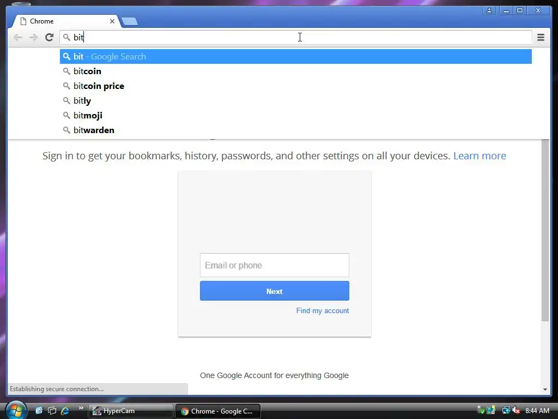Expand the quick launch overflow chevron
Viewport: 558px width, 419px height.
pyautogui.click(x=81, y=408)
